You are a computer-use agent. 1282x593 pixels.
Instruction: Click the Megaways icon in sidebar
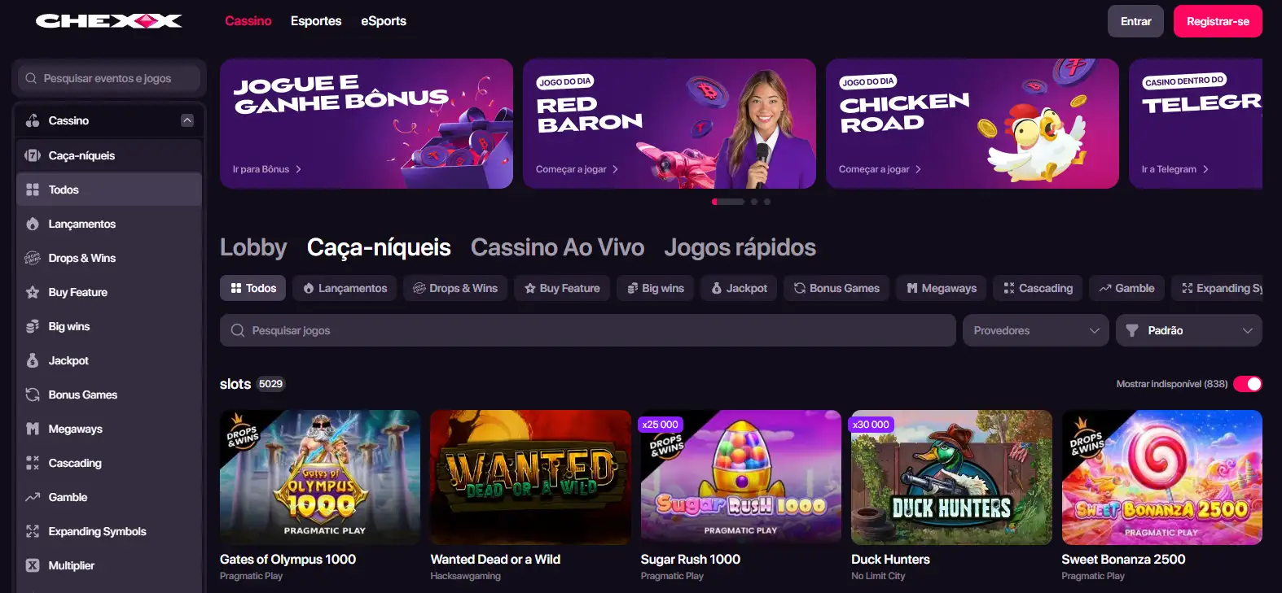(x=33, y=429)
